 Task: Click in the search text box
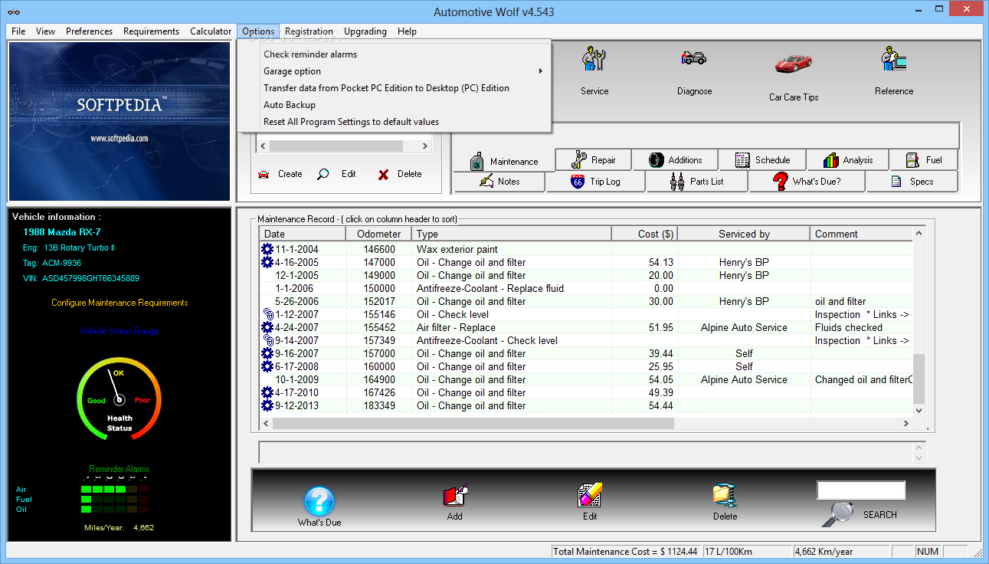[861, 490]
